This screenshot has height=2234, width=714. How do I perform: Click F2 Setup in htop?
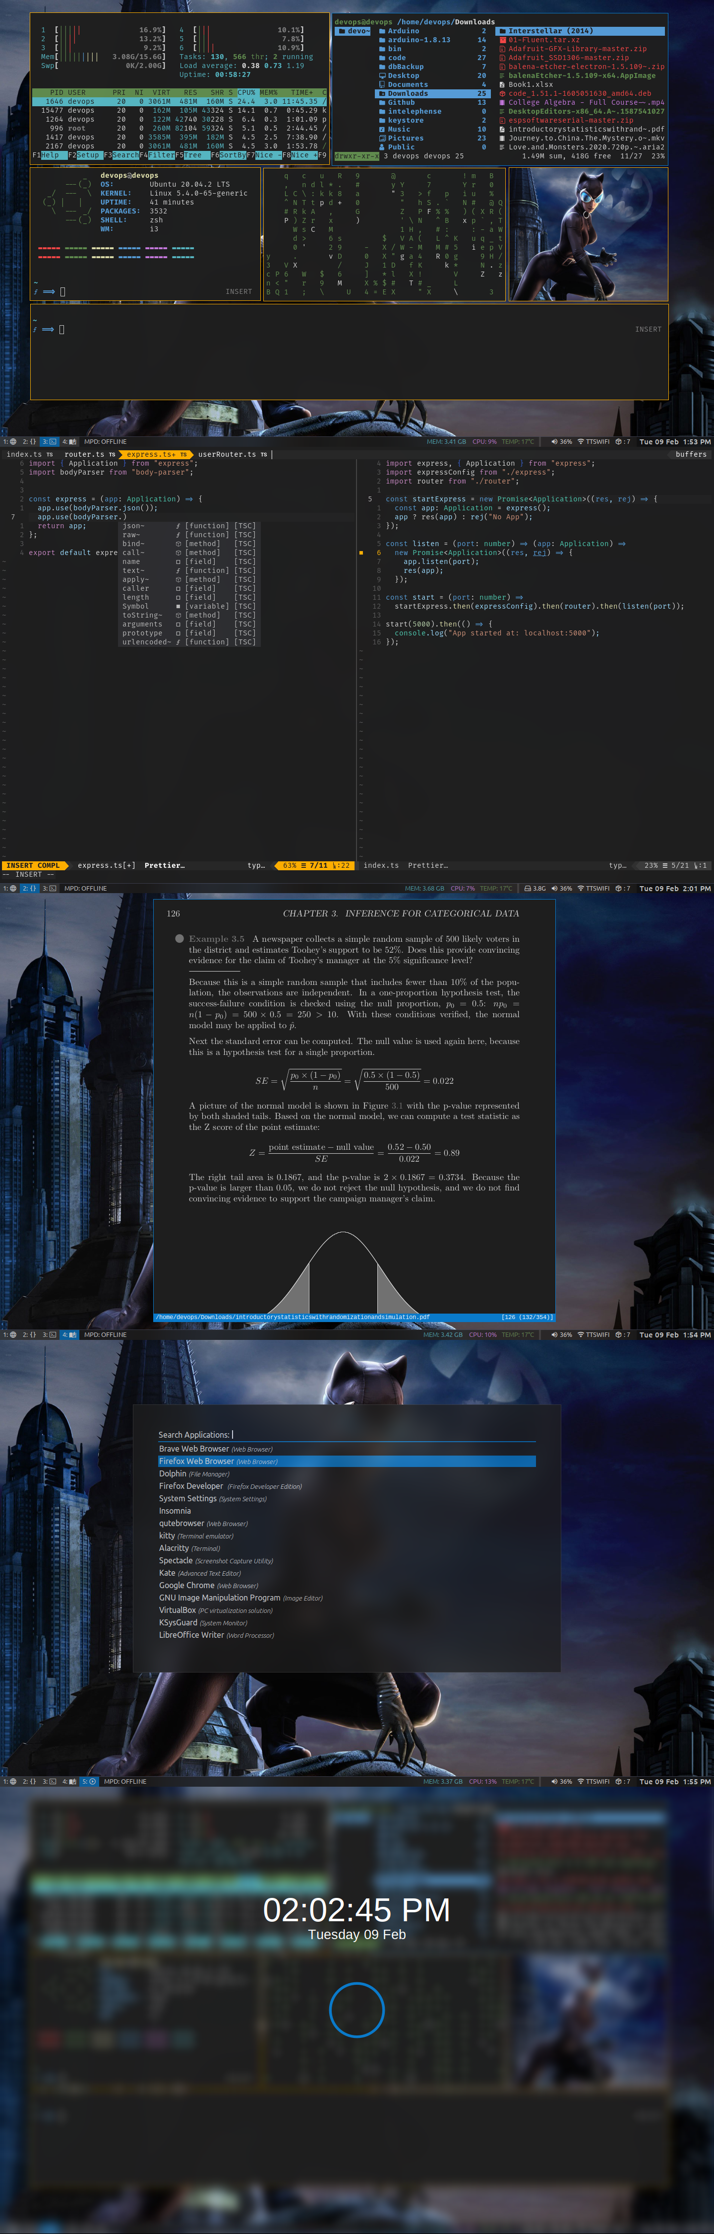click(85, 155)
